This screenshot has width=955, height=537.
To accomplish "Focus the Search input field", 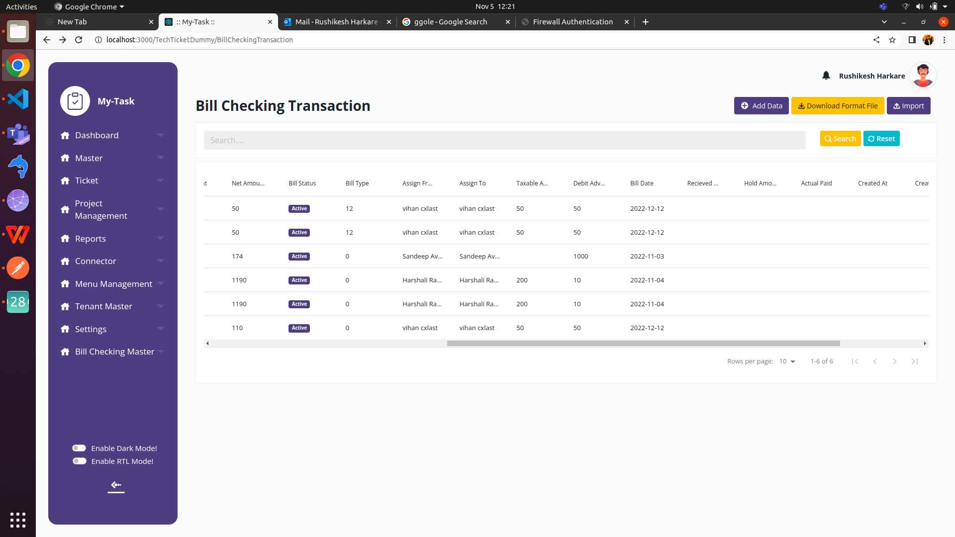I will [504, 140].
